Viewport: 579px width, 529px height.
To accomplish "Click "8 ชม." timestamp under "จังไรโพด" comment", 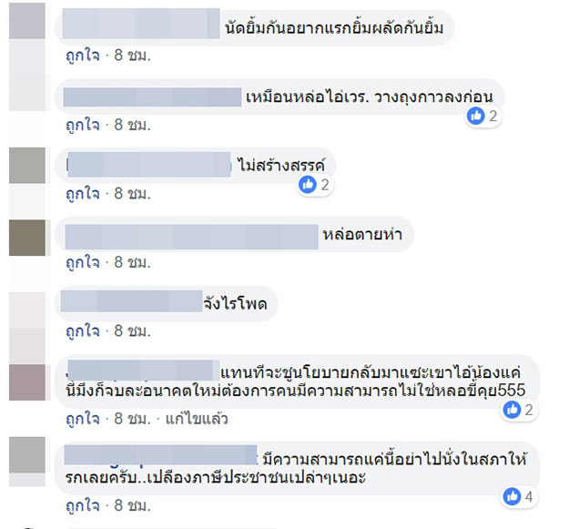I will pyautogui.click(x=131, y=330).
